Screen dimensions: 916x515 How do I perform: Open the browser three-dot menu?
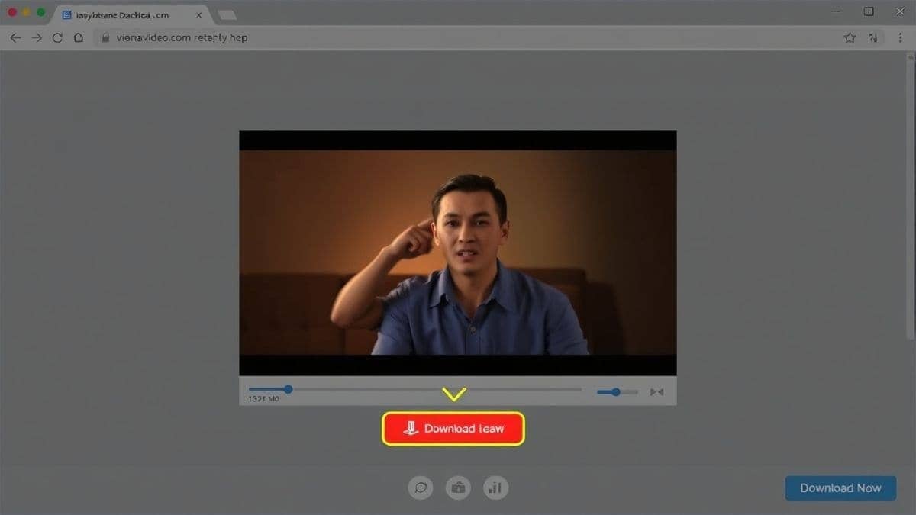pos(901,37)
